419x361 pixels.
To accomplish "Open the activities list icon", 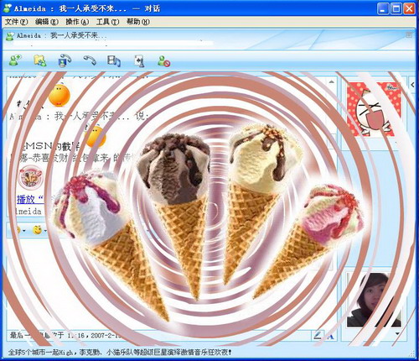I will (x=114, y=61).
